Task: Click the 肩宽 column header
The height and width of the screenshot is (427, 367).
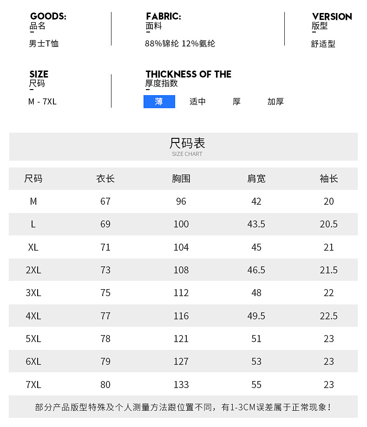Action: (x=256, y=179)
